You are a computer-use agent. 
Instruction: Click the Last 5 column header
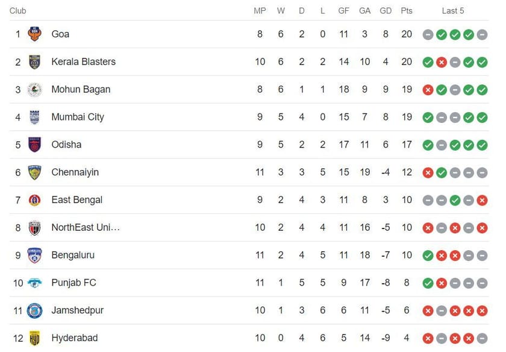pyautogui.click(x=454, y=10)
